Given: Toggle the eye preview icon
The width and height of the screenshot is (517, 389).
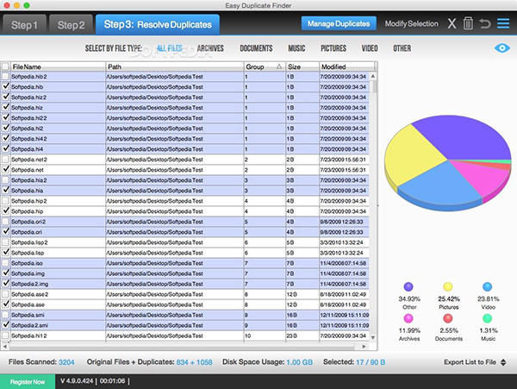Looking at the screenshot, I should (501, 48).
